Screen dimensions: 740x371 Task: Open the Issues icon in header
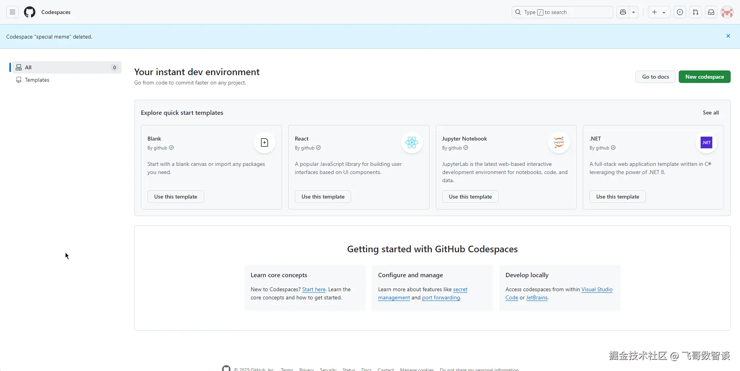(x=680, y=12)
